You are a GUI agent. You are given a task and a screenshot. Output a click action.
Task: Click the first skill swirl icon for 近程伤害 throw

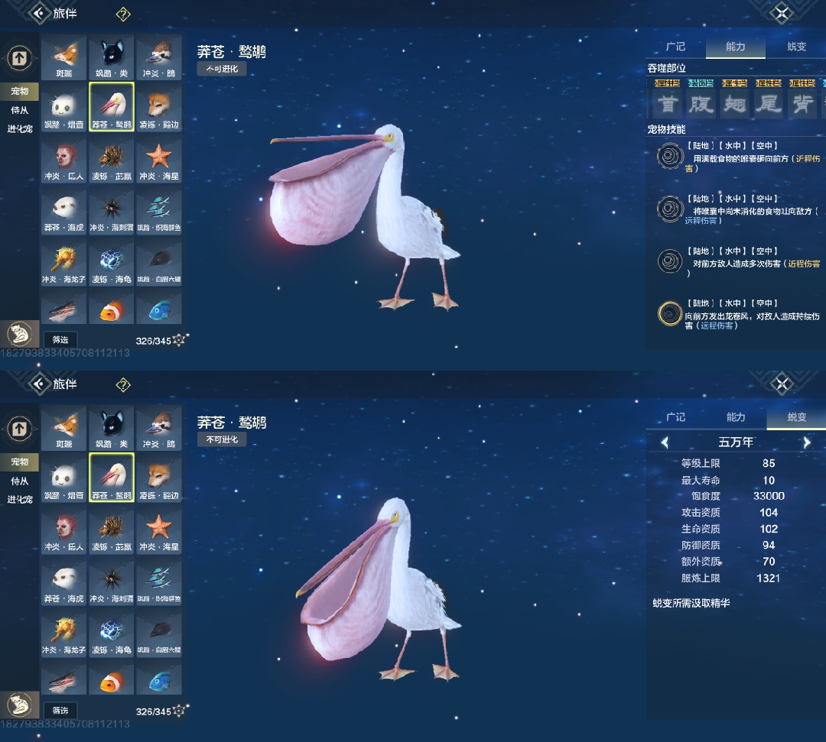pyautogui.click(x=669, y=157)
